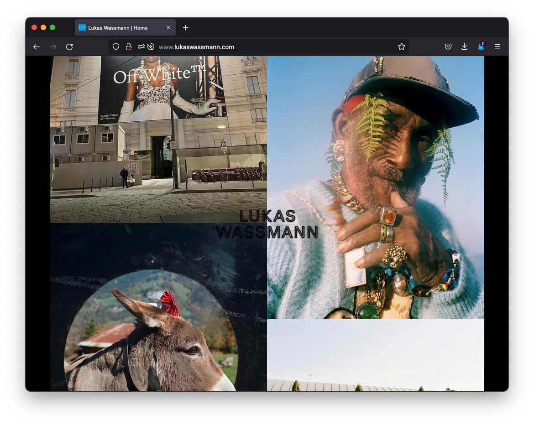Open the Firefox application menu
The width and height of the screenshot is (534, 425).
pos(497,47)
